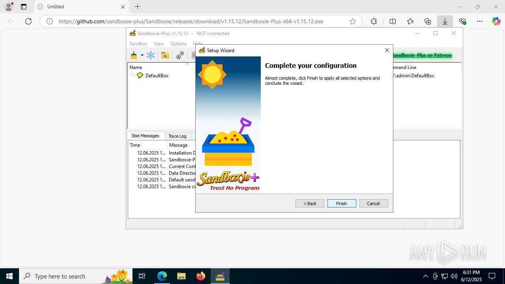Open the folder browse toolbar icon
This screenshot has width=505, height=284.
(x=165, y=55)
